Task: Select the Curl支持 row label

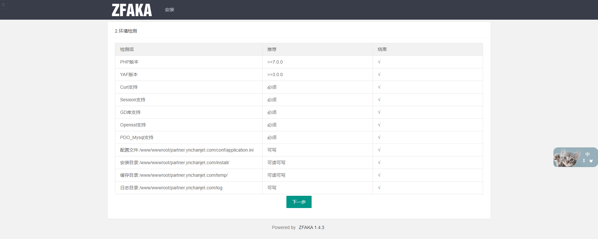Action: pyautogui.click(x=129, y=87)
